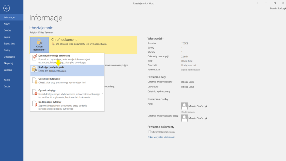Click the 'Dodaj podpis cyfrowy' ribbon icon
This screenshot has height=161, width=286.
click(35, 105)
